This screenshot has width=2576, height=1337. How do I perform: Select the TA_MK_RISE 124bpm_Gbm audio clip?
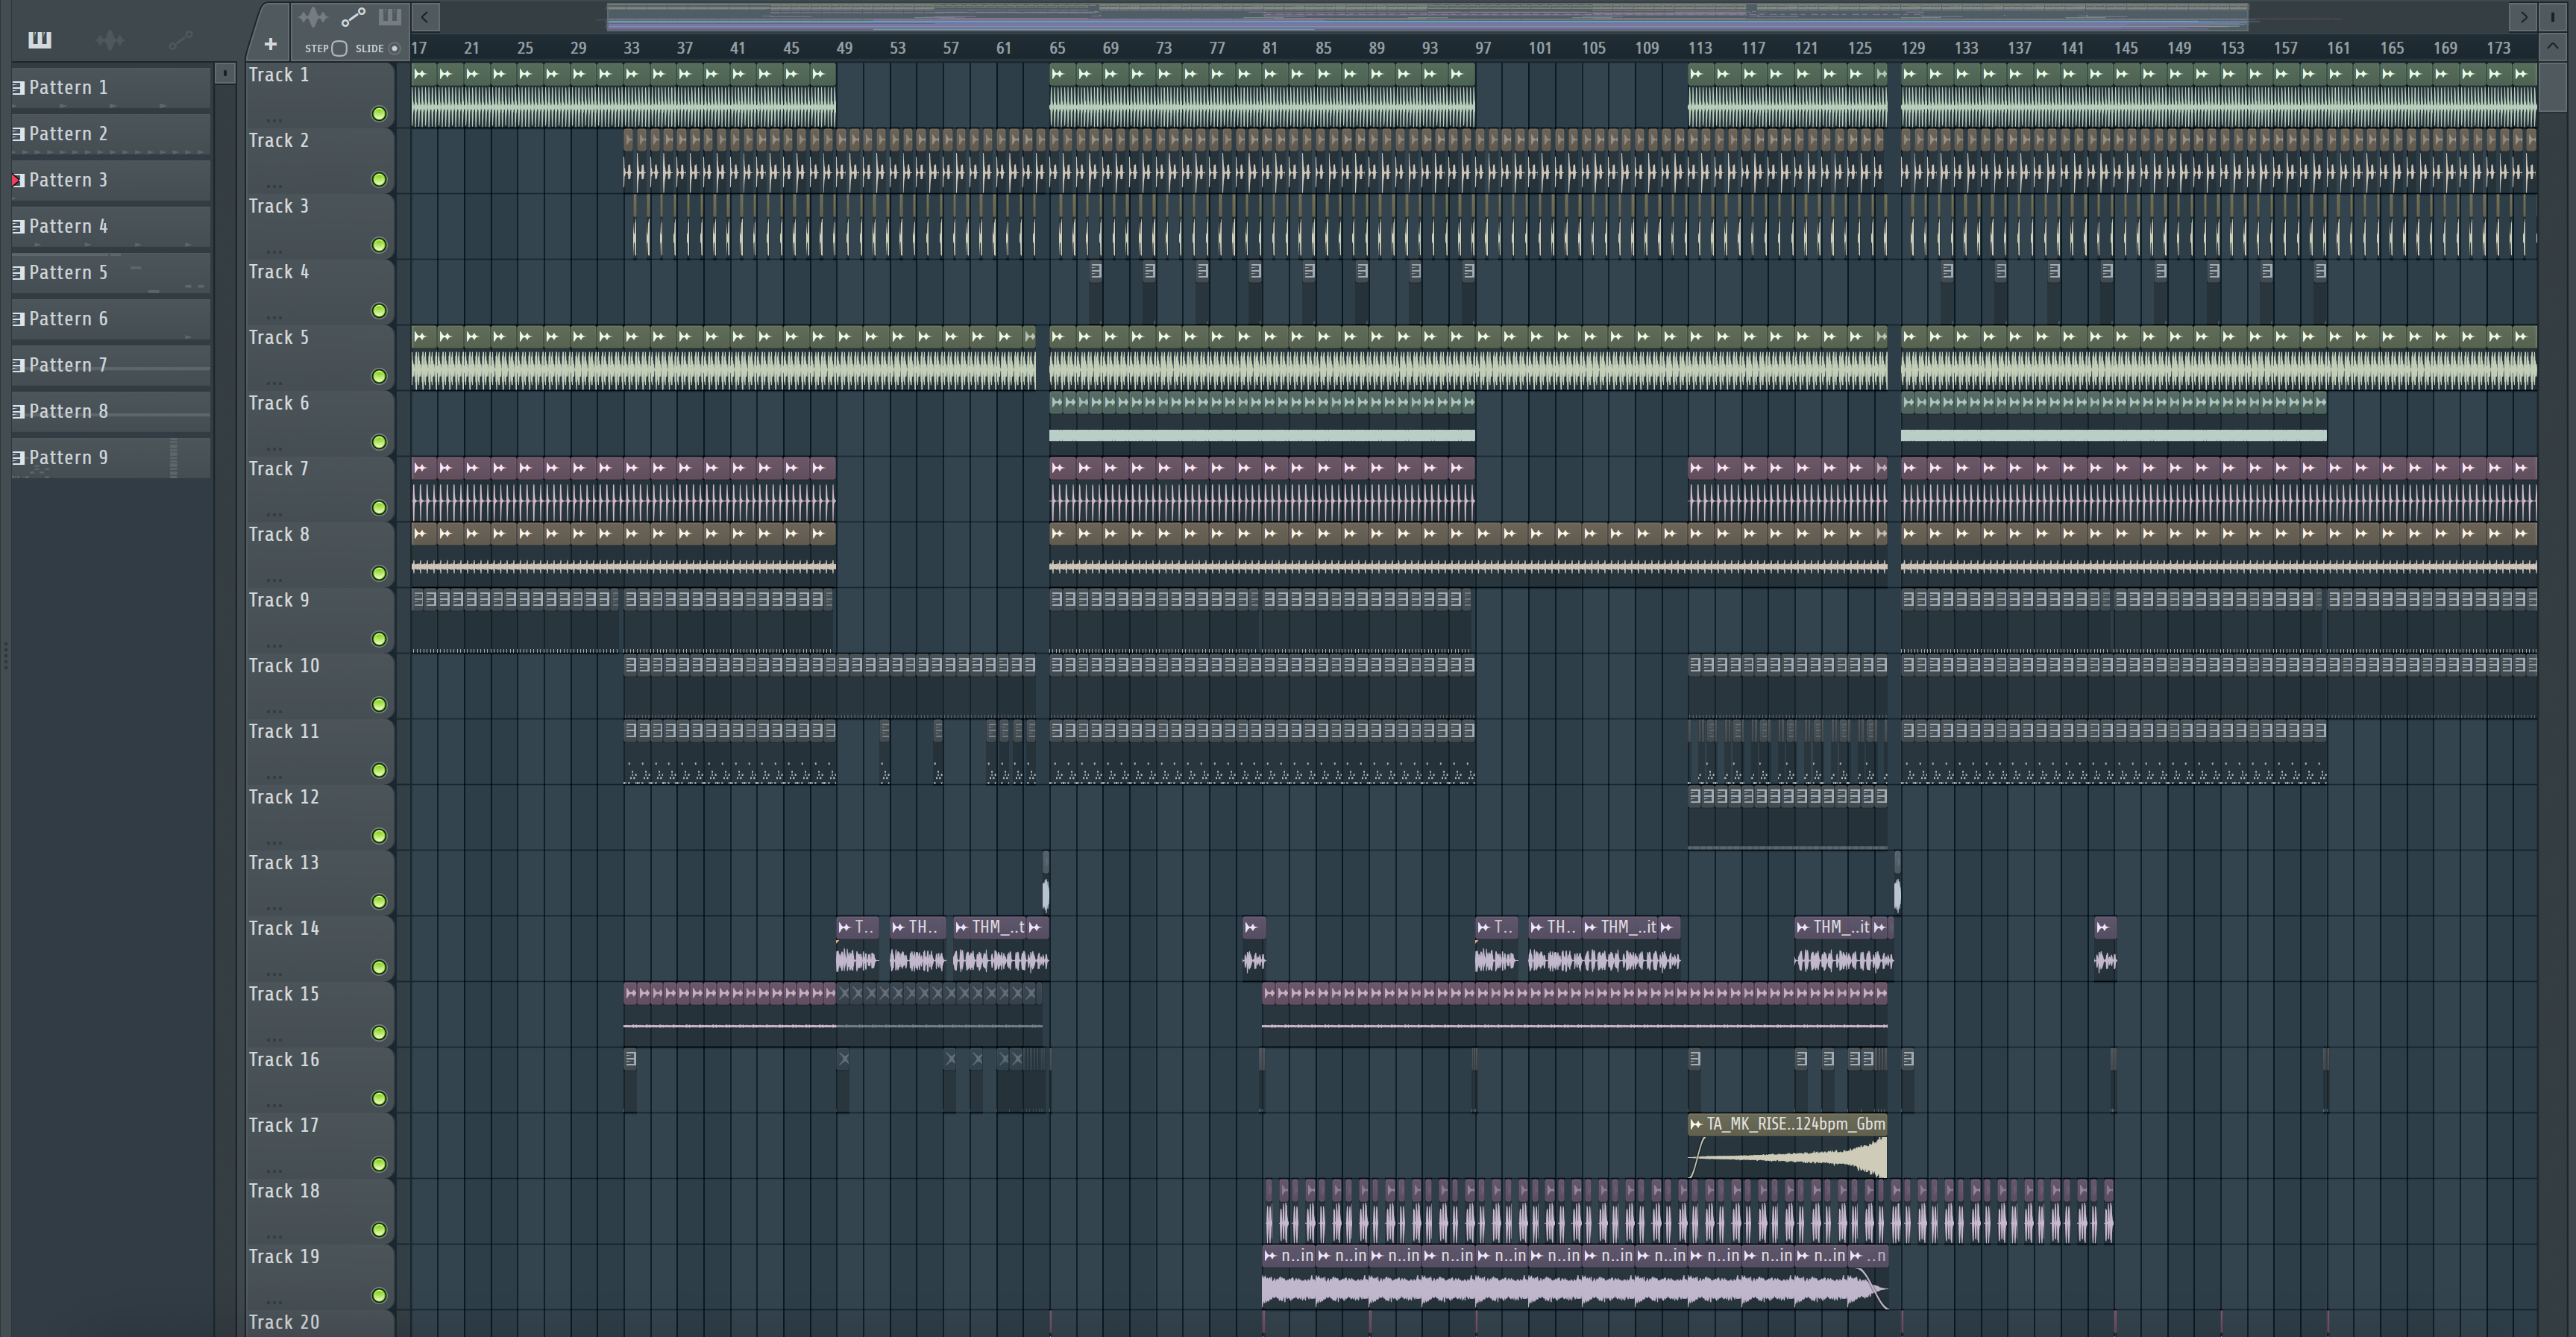pos(1787,1146)
